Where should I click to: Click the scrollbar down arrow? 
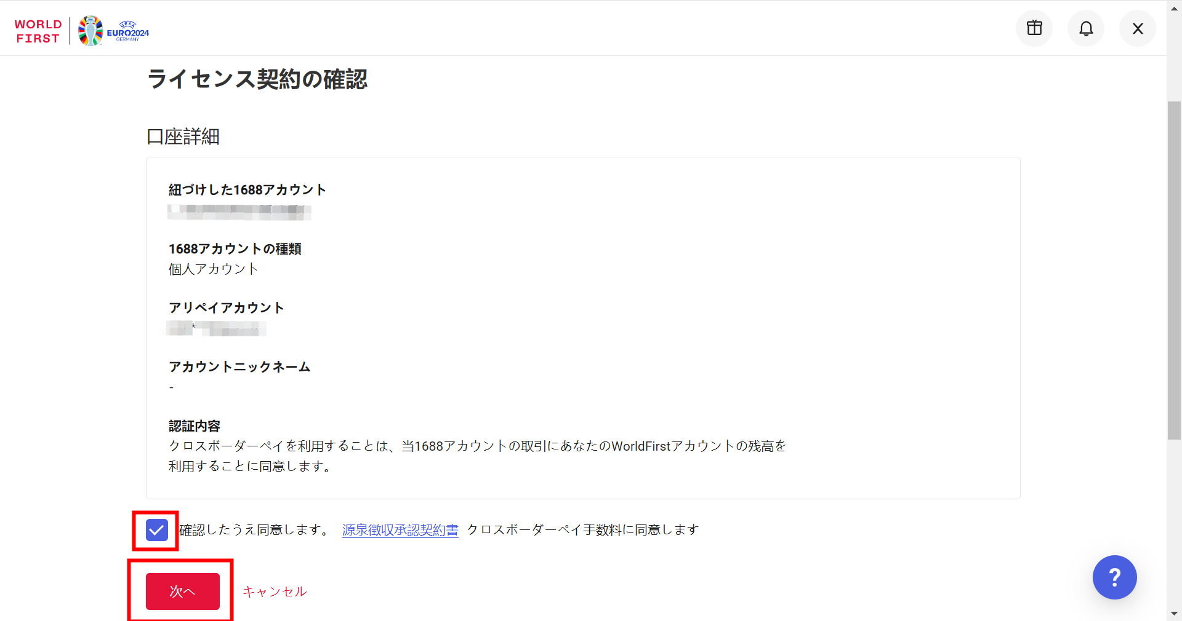[1174, 613]
